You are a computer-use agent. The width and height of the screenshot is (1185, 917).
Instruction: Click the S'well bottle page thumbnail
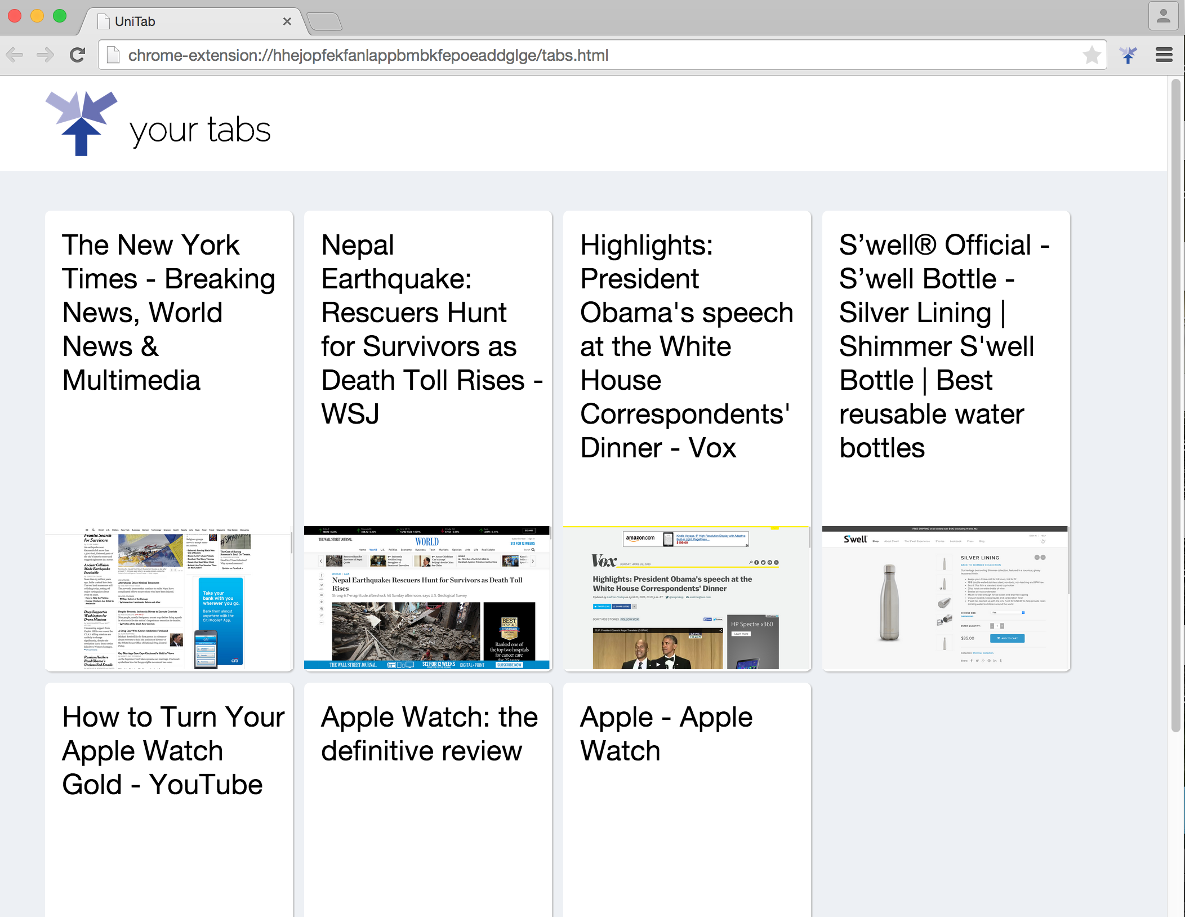point(946,598)
